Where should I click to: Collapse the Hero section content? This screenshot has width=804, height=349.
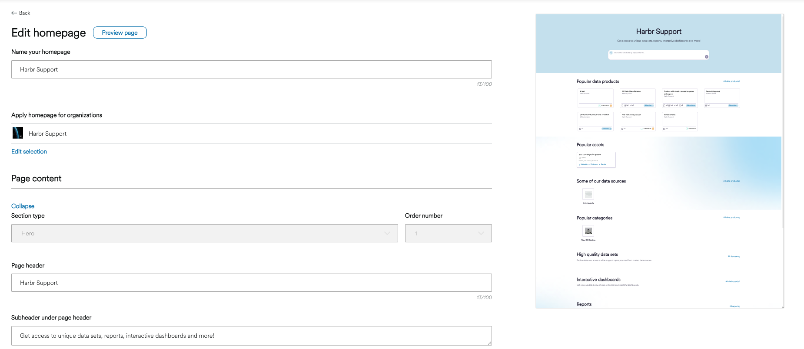[x=23, y=206]
